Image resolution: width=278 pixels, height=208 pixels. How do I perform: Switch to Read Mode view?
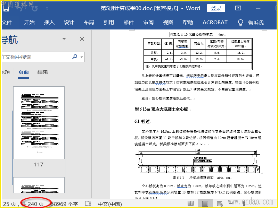click(190, 203)
